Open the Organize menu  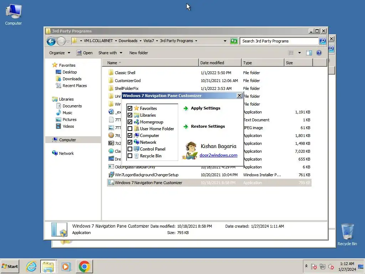coord(60,53)
